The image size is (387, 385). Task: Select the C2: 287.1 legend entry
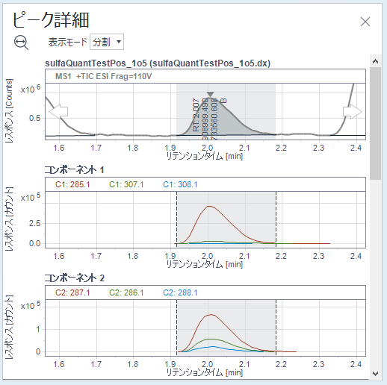pyautogui.click(x=72, y=292)
